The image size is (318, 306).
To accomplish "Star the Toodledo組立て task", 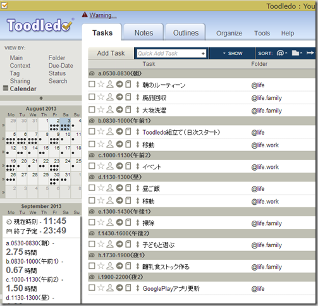I will point(101,132).
